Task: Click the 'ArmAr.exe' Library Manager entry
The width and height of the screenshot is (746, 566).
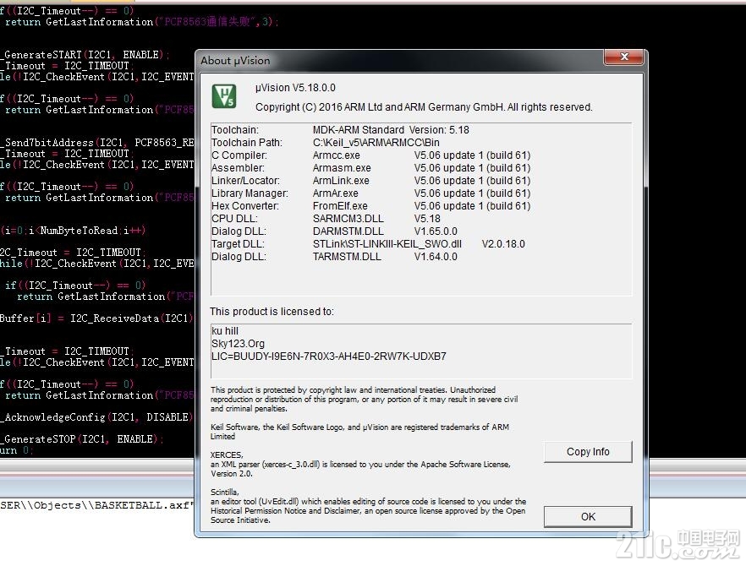Action: point(335,193)
